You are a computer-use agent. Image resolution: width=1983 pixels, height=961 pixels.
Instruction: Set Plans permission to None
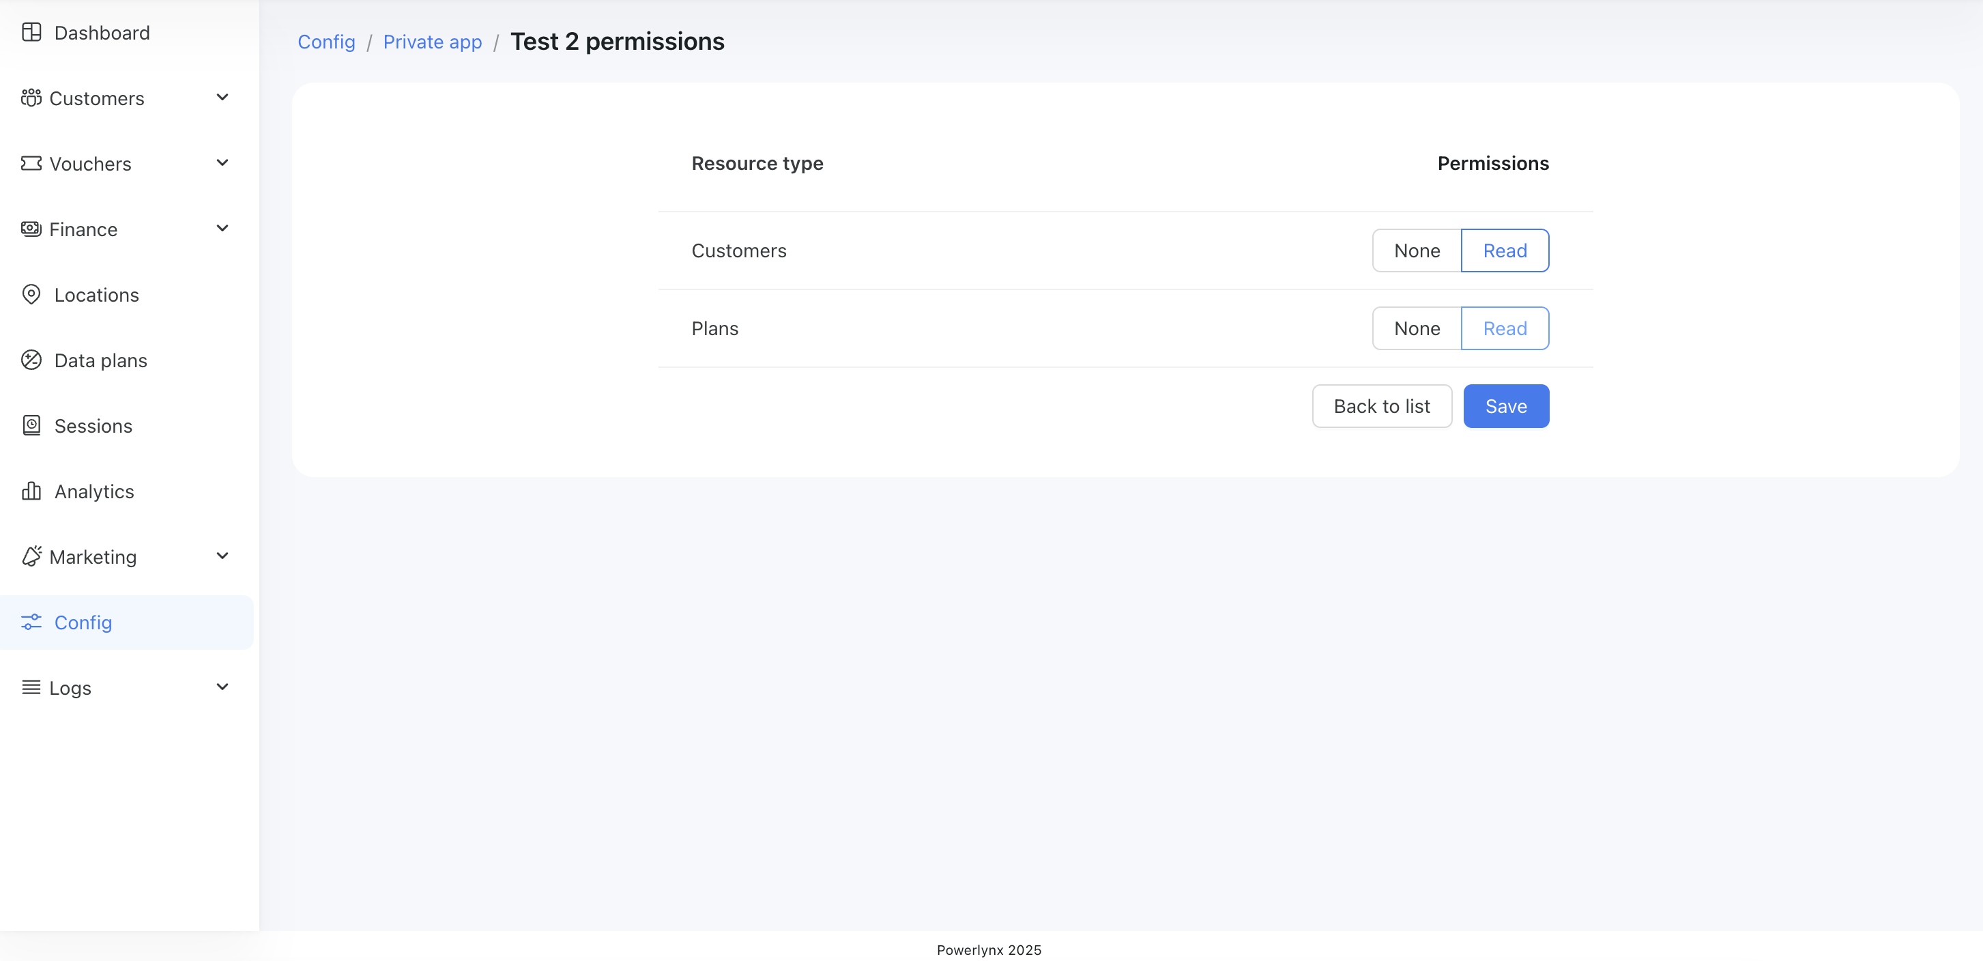1417,328
